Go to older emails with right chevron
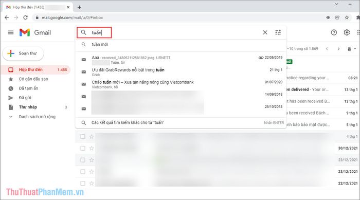This screenshot has height=200, width=360. point(338,49)
